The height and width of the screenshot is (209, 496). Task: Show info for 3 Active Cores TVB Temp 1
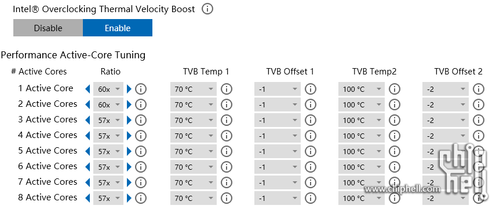coord(227,120)
